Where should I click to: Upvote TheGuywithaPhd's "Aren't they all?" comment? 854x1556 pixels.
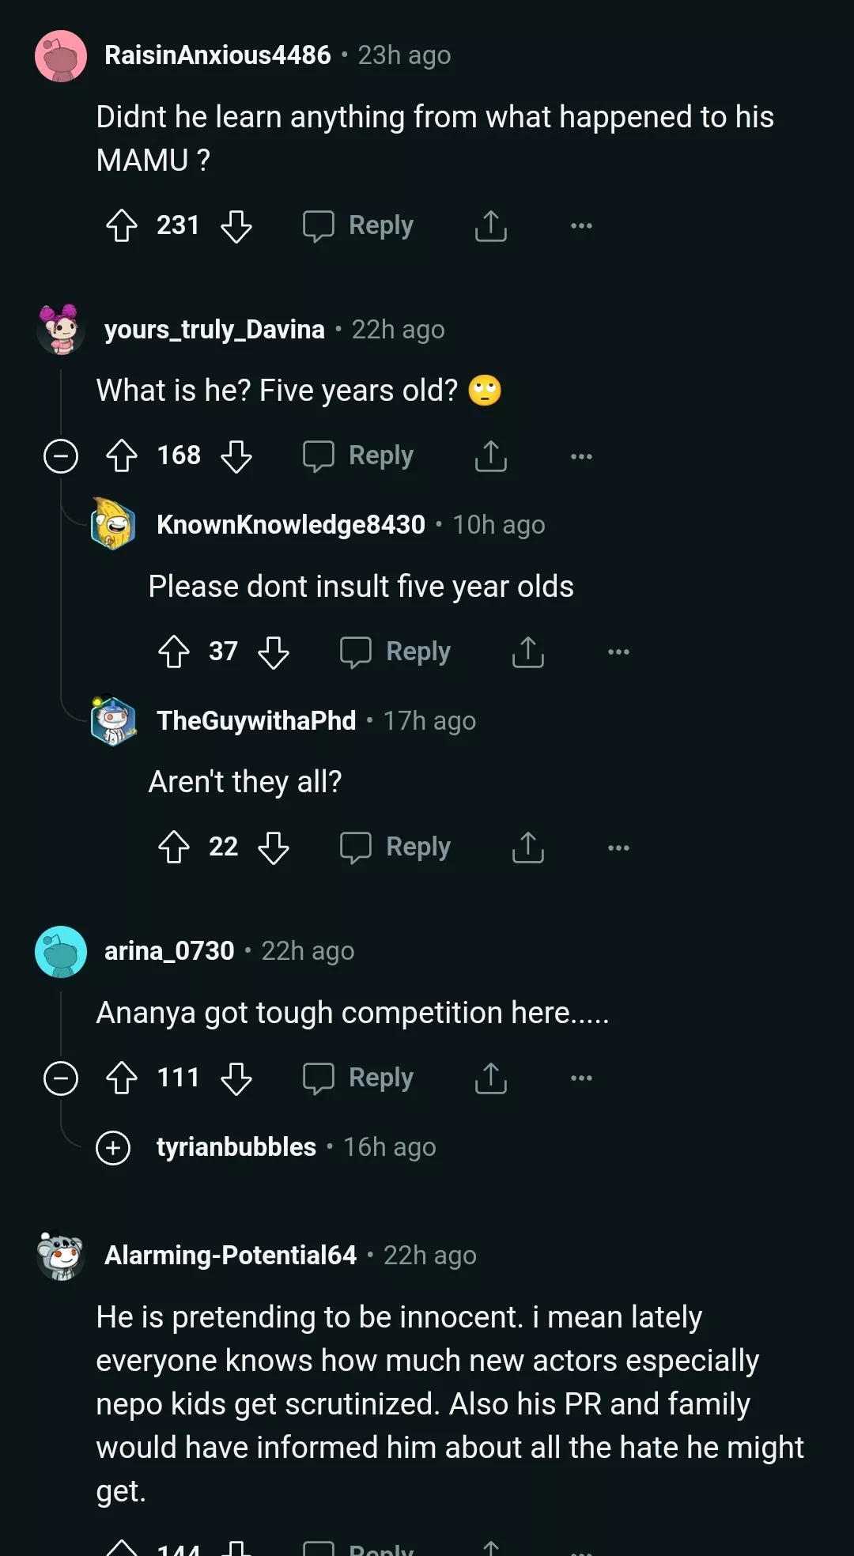(x=174, y=848)
